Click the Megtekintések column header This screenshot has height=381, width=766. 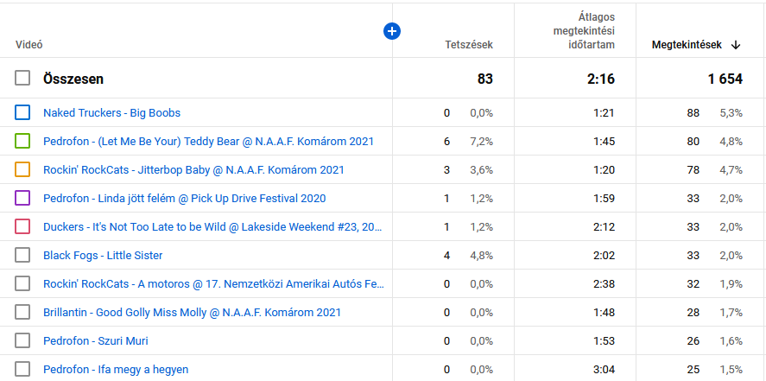click(x=687, y=45)
